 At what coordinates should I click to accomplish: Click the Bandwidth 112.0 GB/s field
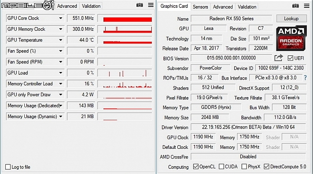[285, 117]
